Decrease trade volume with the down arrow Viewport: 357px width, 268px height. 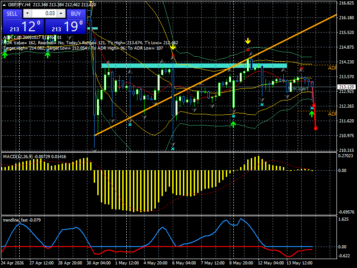[x=27, y=13]
